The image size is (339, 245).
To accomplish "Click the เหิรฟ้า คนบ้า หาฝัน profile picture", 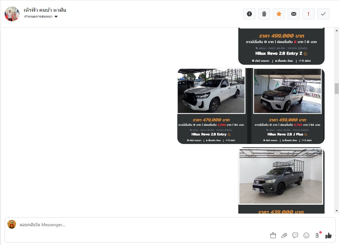I will pyautogui.click(x=12, y=14).
